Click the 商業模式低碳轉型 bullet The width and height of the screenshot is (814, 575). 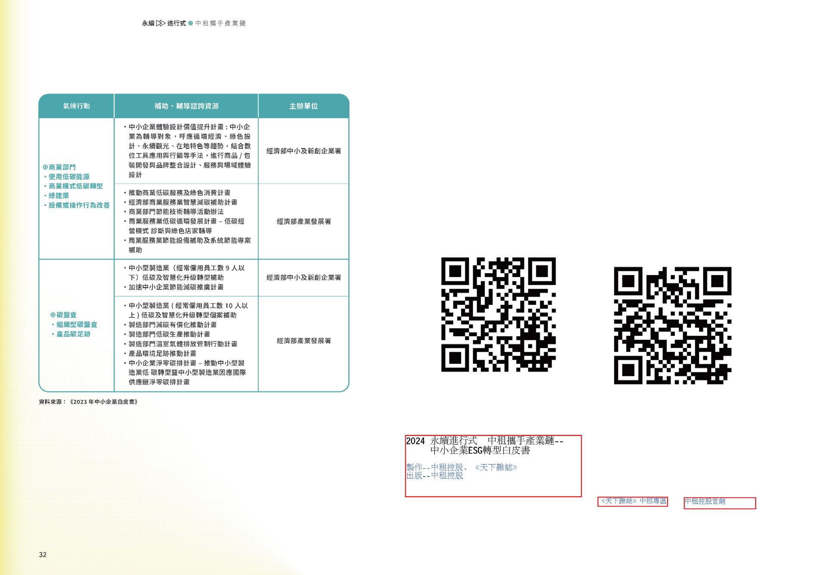(x=73, y=186)
